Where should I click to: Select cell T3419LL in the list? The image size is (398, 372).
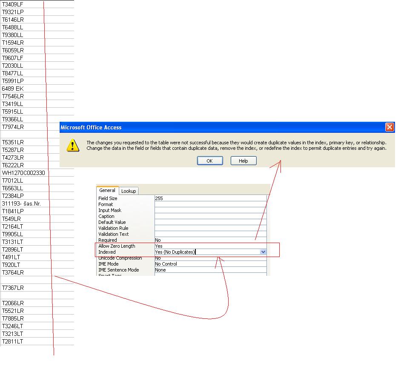click(37, 104)
